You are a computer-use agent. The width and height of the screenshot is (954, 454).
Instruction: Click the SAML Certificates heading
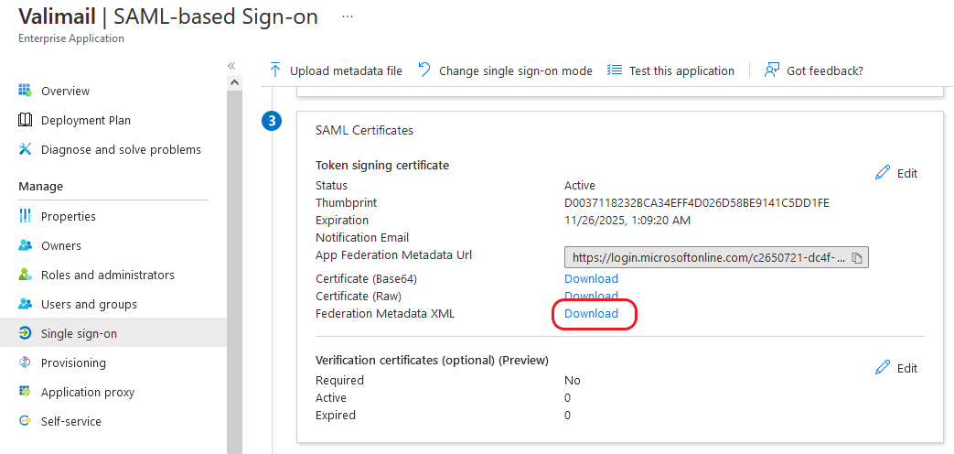coord(364,130)
